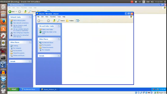This screenshot has width=167, height=94.
Task: Open System Settings wrench-gear dock icon
Action: pos(3,36)
